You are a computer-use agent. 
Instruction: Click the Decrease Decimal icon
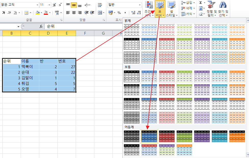[x=139, y=13]
